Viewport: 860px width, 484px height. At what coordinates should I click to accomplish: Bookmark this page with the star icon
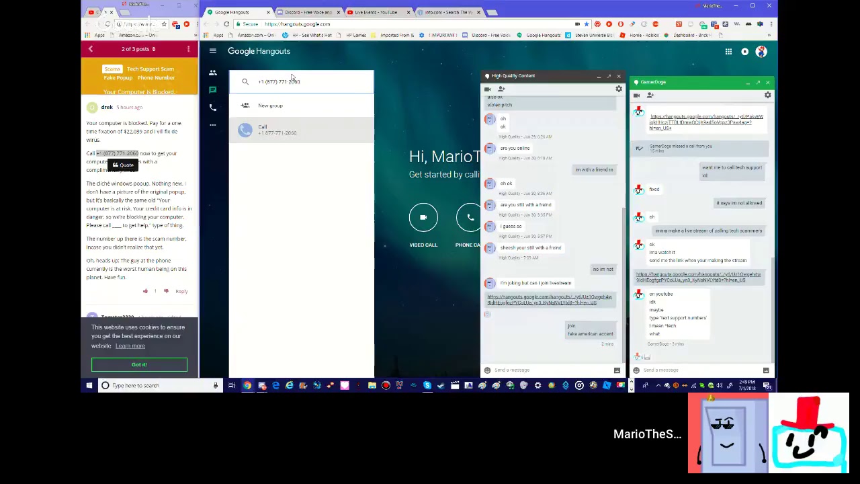coord(586,24)
